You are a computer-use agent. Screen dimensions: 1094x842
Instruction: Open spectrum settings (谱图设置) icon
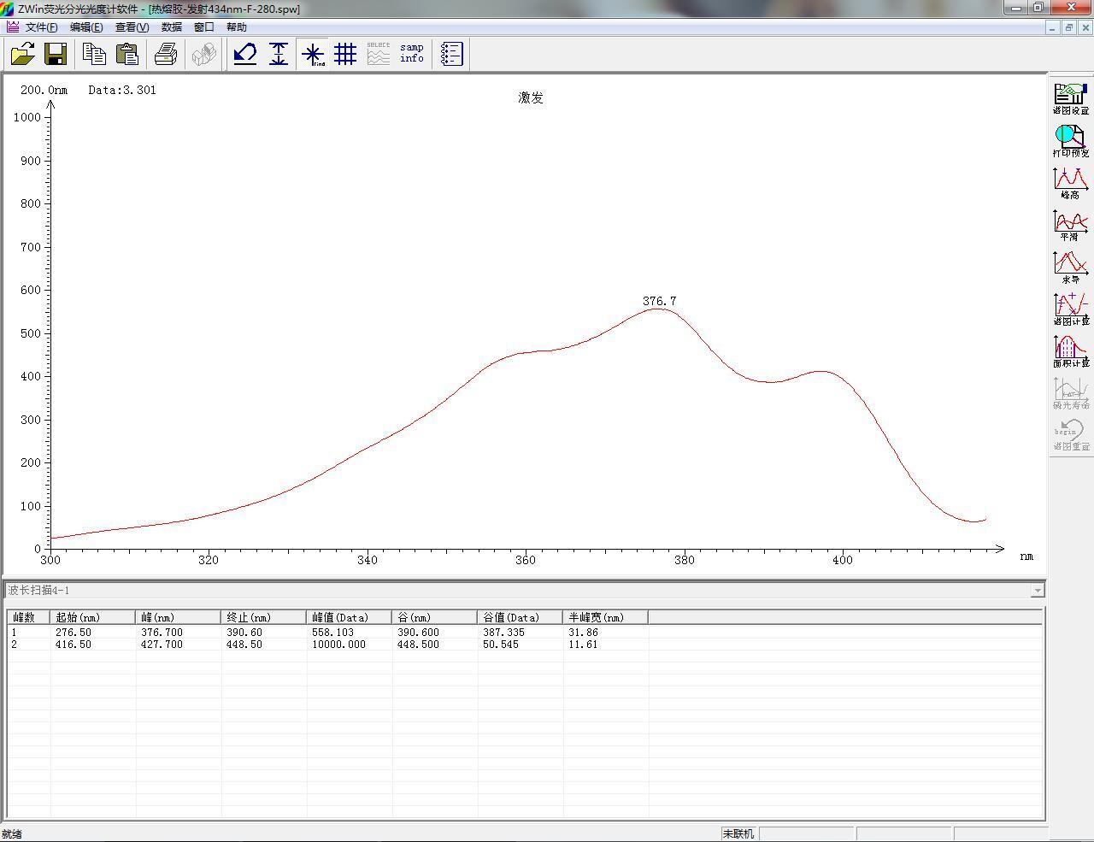1071,98
